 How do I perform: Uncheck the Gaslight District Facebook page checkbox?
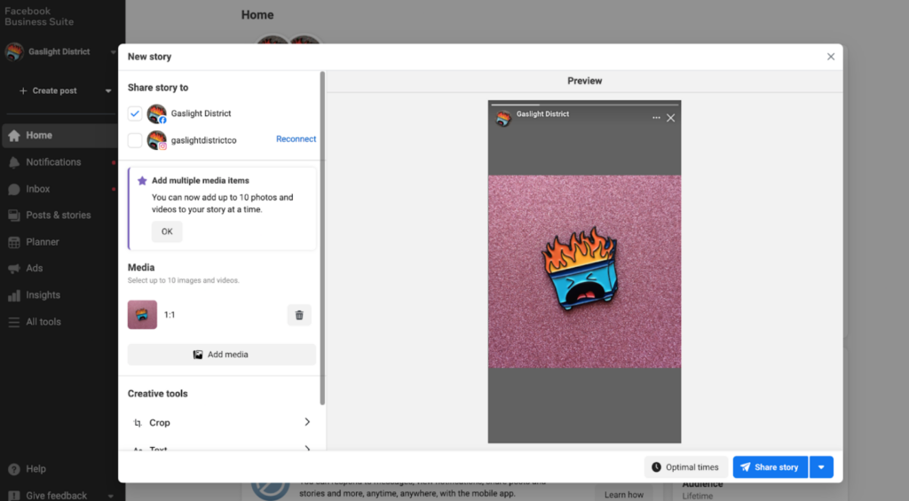click(135, 114)
